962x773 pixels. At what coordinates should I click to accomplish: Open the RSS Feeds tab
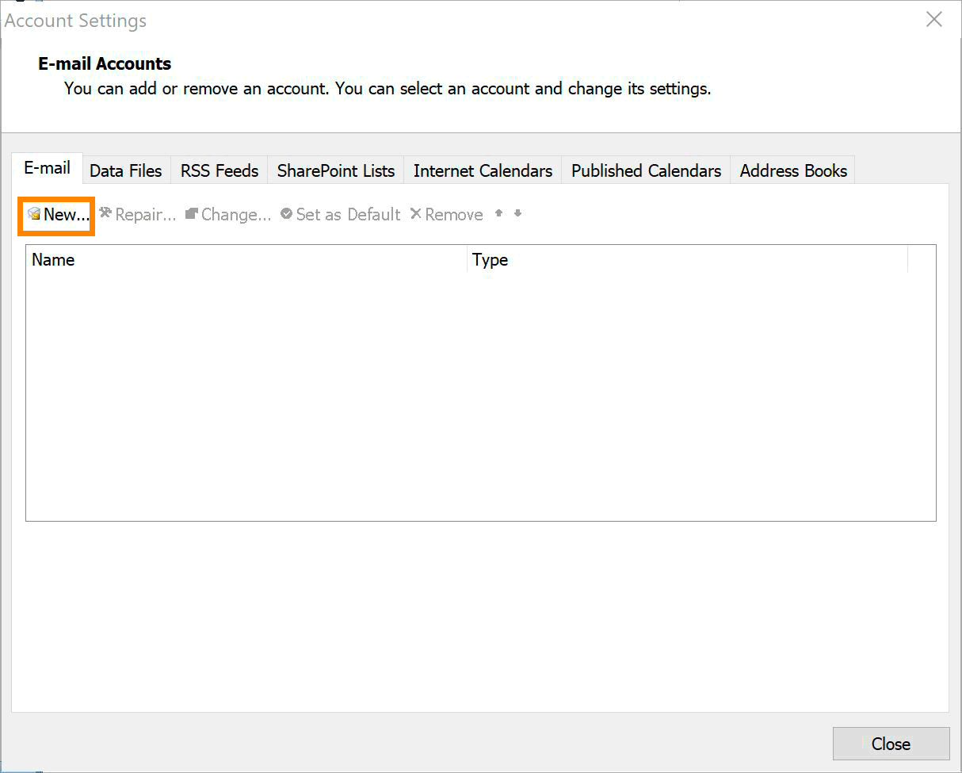point(220,170)
